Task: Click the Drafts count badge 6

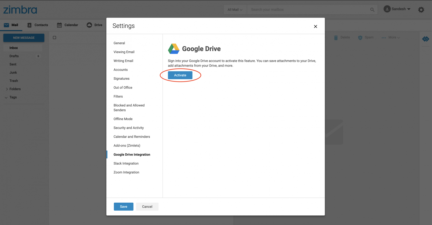Action: pyautogui.click(x=38, y=56)
